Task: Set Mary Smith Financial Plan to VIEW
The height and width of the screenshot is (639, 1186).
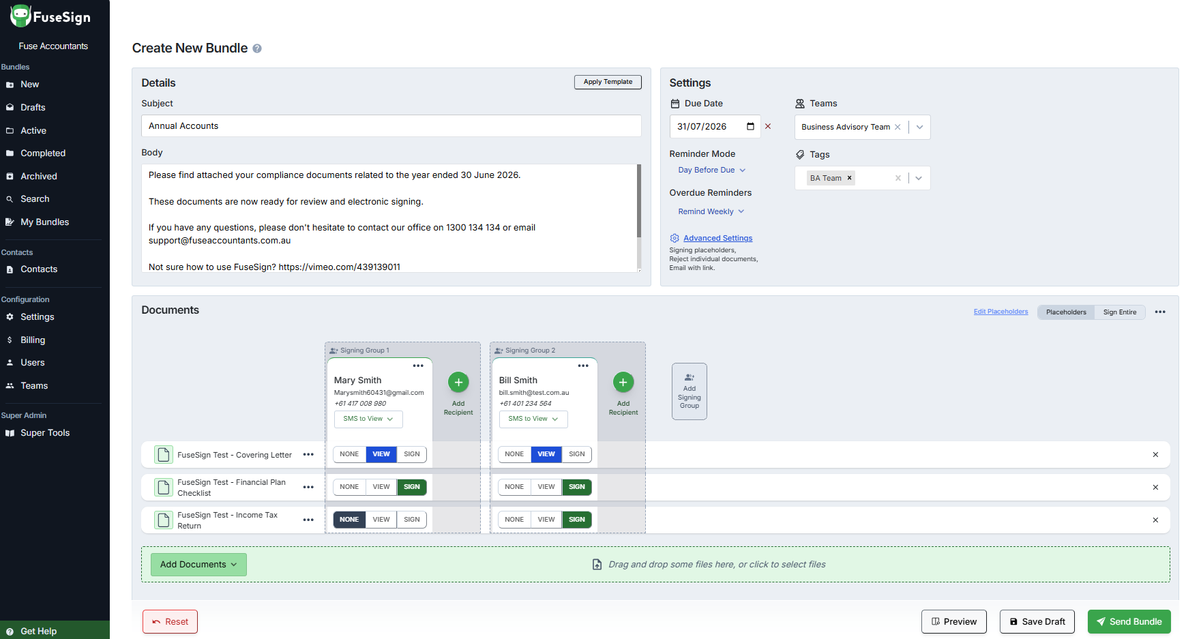Action: (381, 487)
